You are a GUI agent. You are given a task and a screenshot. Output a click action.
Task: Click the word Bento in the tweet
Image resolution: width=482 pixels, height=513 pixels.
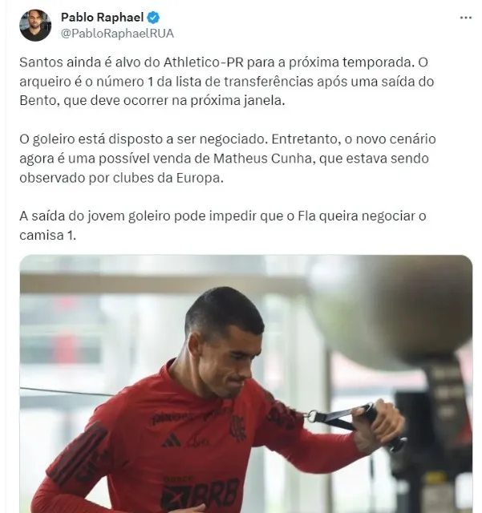[x=39, y=100]
